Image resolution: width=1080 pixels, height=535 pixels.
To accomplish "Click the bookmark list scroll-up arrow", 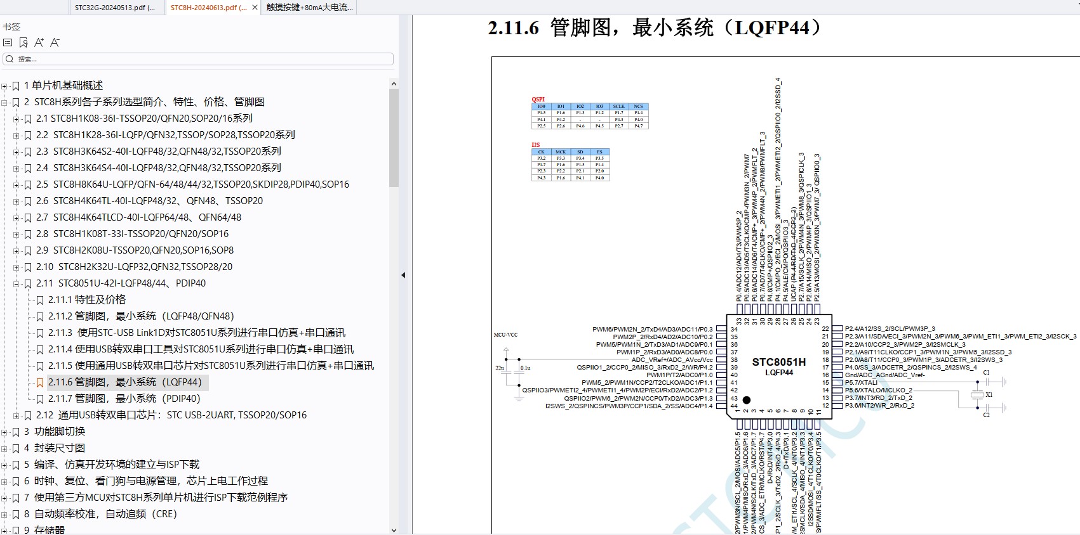I will point(394,84).
